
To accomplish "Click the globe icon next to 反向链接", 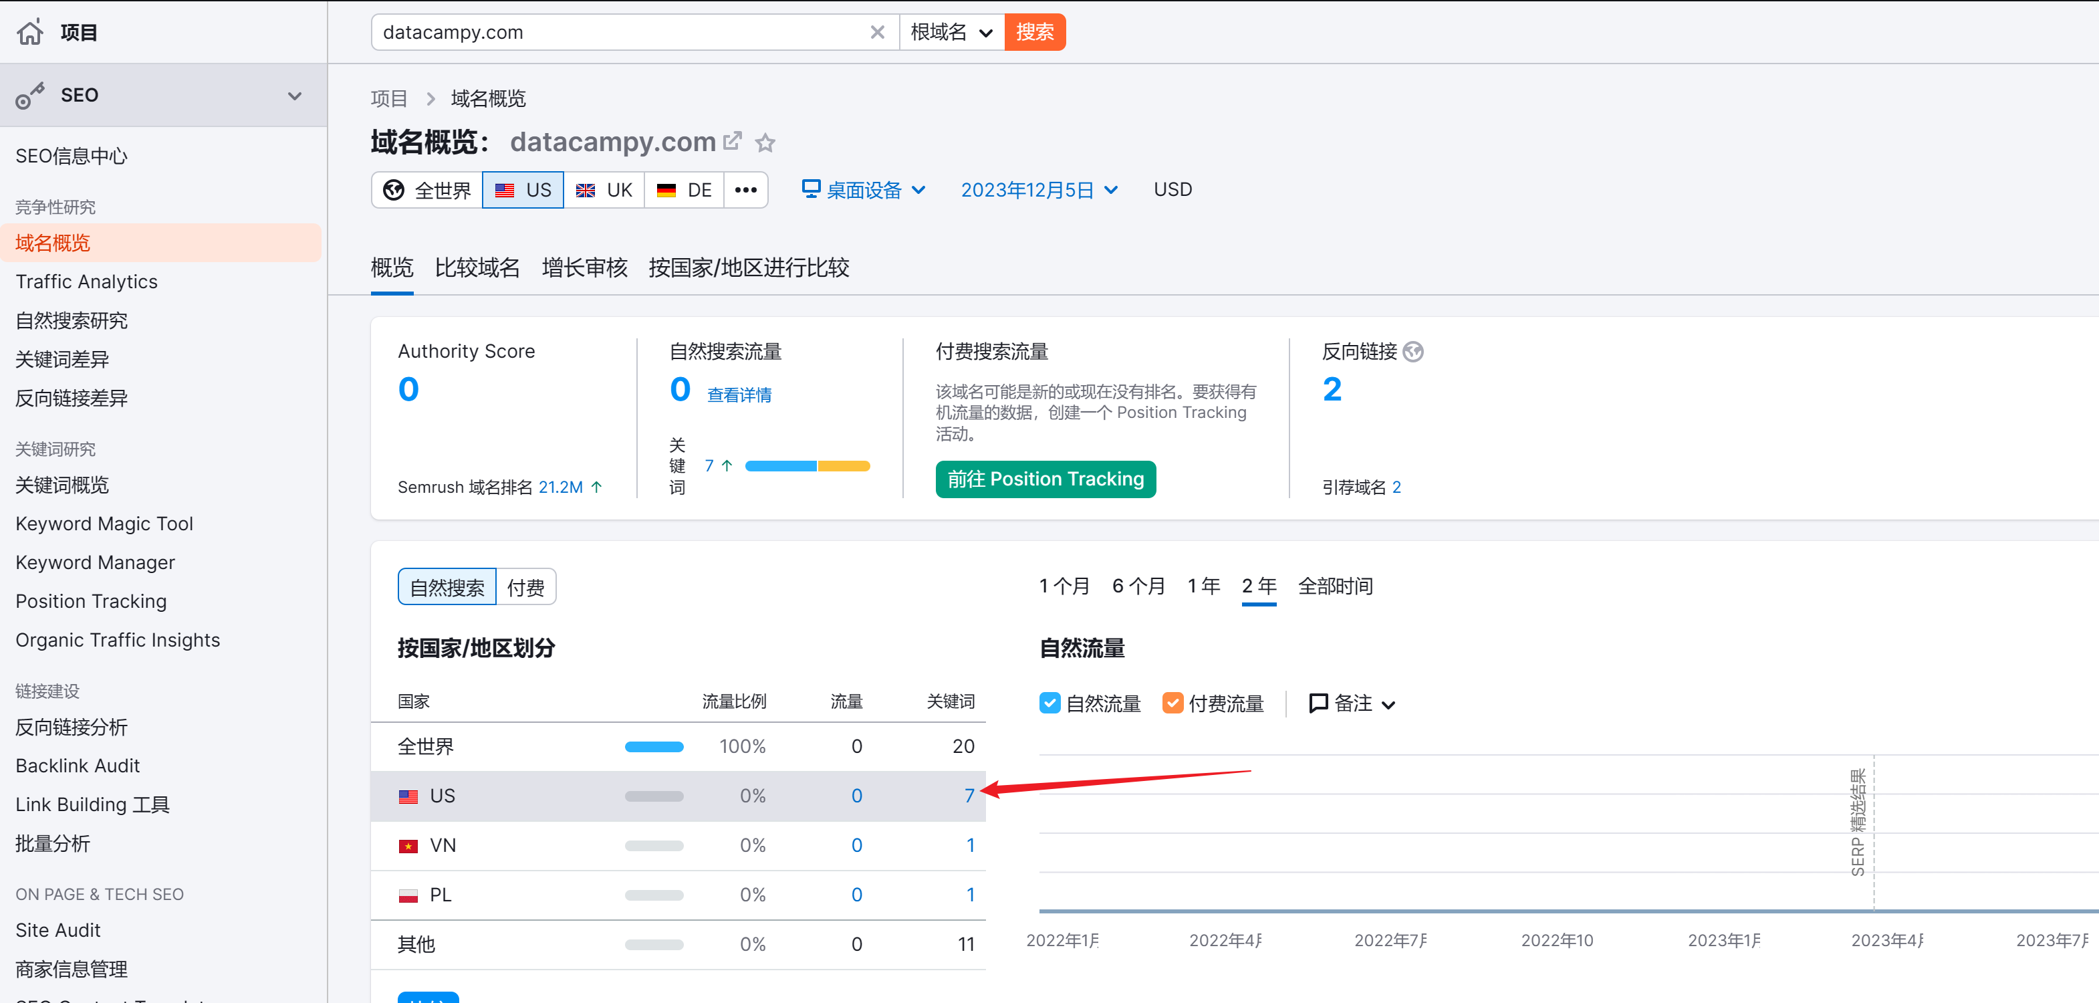I will 1414,352.
